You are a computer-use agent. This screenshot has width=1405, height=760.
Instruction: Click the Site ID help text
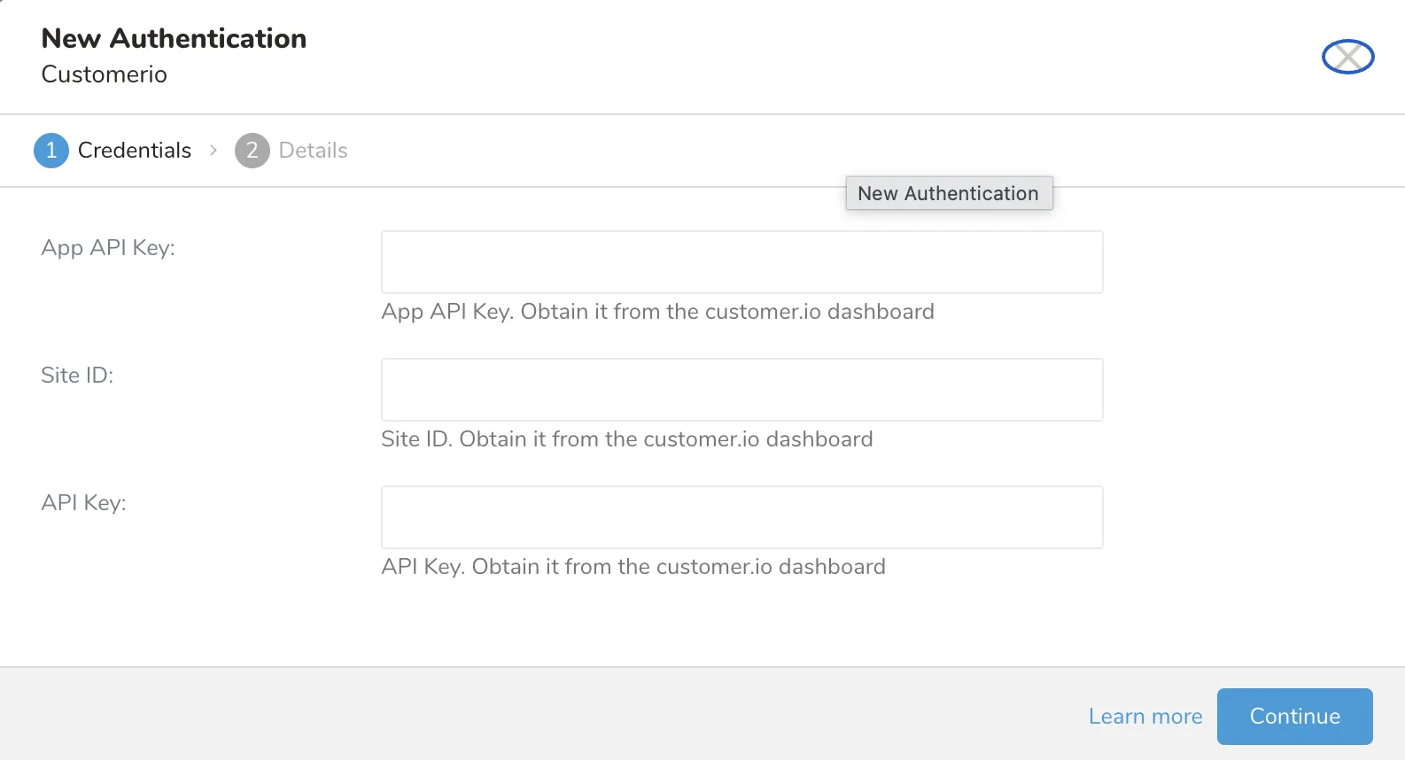click(x=627, y=439)
